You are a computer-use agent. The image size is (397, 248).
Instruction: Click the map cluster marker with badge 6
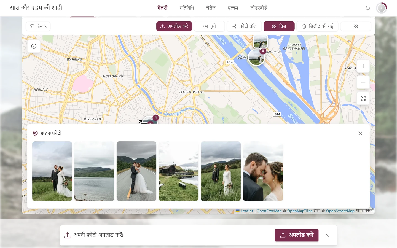click(257, 57)
